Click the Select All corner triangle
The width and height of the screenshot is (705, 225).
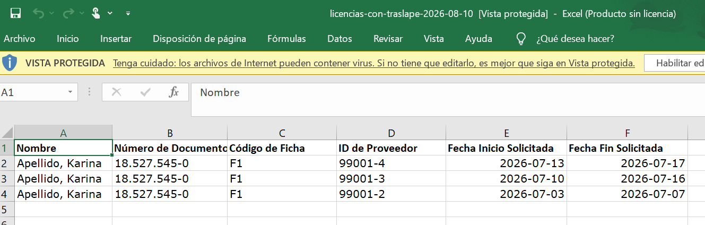[7, 133]
